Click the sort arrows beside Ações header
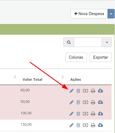115x133 pixels. click(63, 77)
